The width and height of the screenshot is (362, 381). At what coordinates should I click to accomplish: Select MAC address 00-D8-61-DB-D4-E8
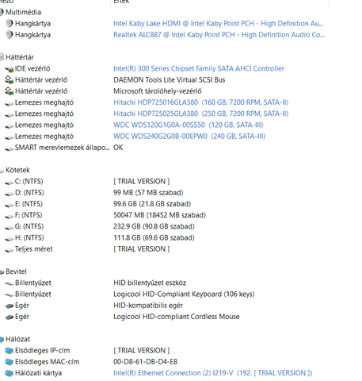tap(145, 362)
